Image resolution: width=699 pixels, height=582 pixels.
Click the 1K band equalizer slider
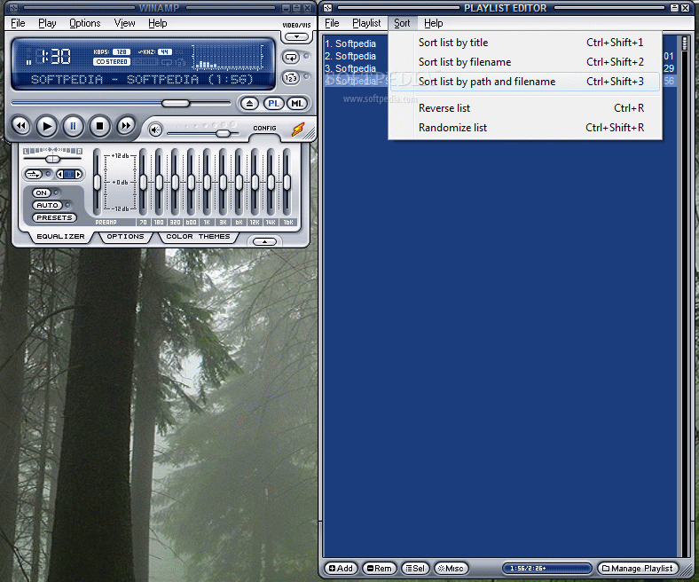coord(207,182)
